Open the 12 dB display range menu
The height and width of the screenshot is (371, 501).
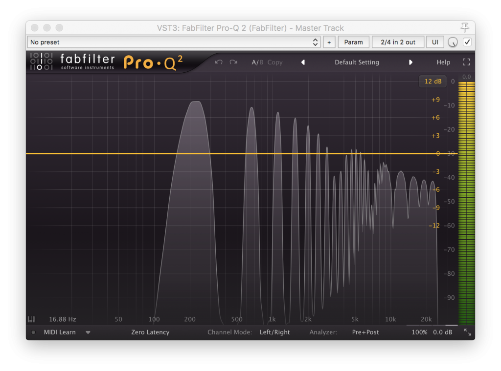click(433, 81)
